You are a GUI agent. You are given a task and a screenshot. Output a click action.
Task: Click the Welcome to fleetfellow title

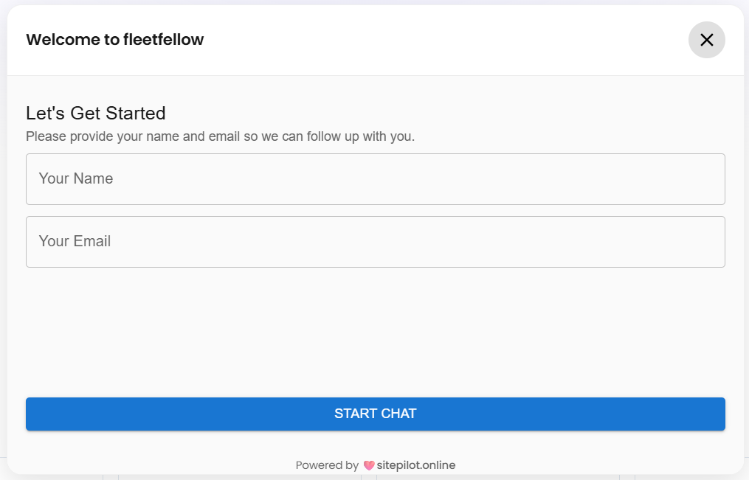point(114,40)
